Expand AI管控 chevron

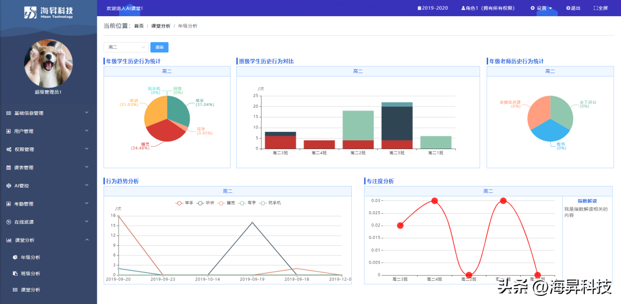(87, 186)
